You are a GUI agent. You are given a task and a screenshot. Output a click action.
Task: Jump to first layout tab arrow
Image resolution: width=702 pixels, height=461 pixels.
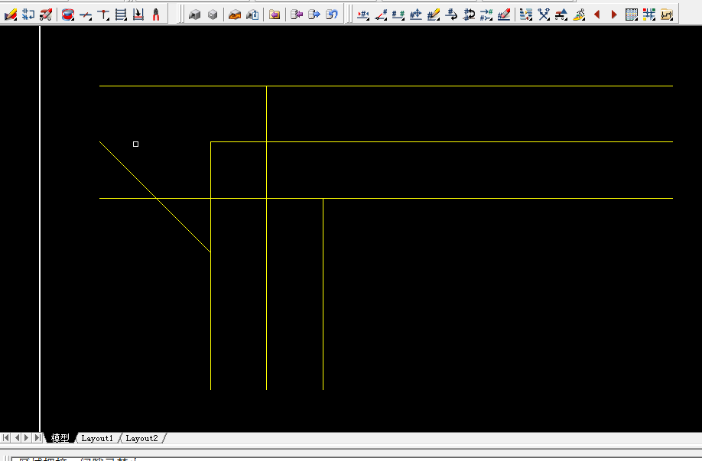click(x=6, y=438)
